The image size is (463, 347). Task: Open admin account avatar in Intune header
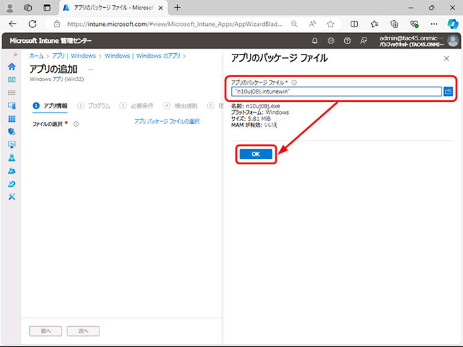tap(453, 41)
